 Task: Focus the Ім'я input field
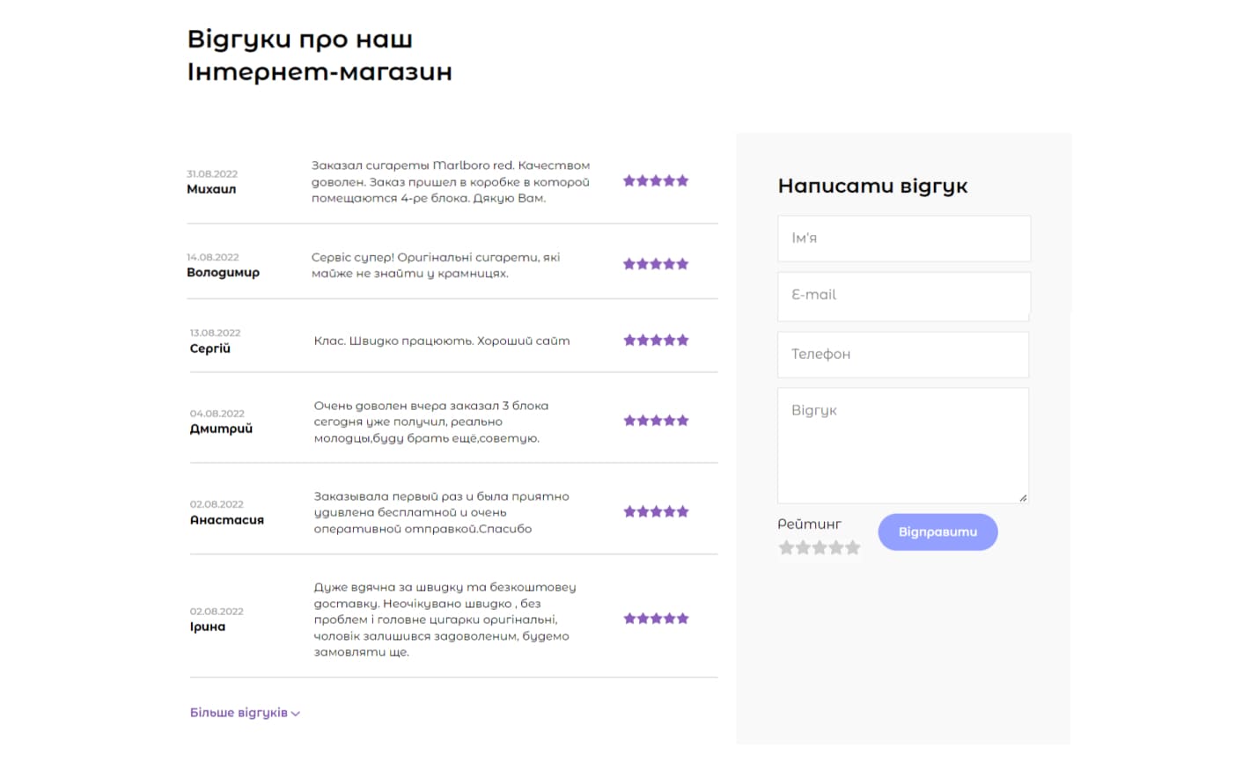(x=904, y=238)
